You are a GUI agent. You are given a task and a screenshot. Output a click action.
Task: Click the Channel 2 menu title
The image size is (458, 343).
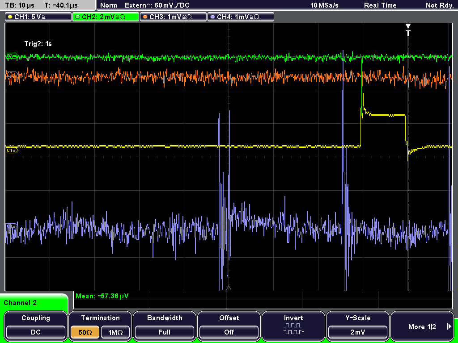pos(20,303)
